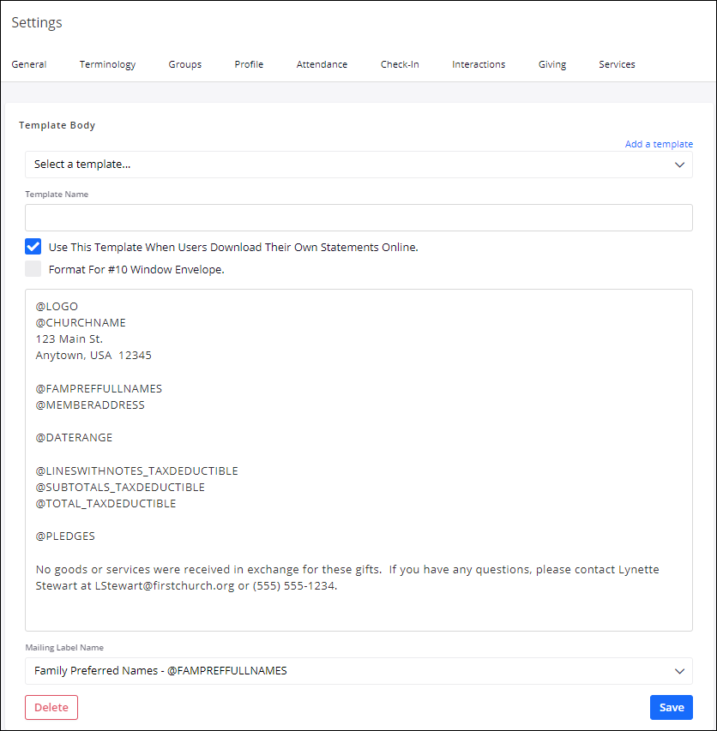The width and height of the screenshot is (717, 731).
Task: Open the Groups settings tab
Action: click(184, 64)
